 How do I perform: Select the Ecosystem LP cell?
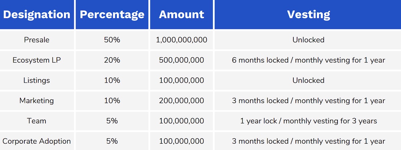(37, 60)
